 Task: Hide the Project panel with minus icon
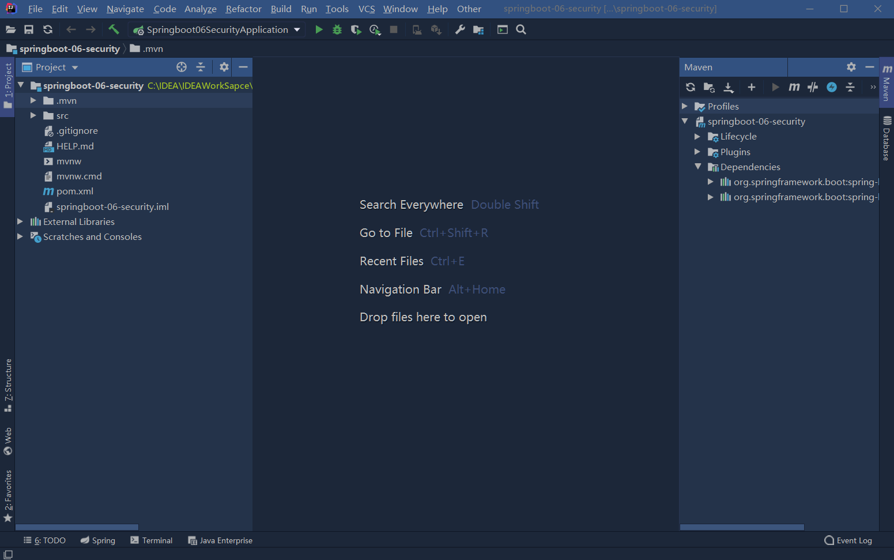coord(243,67)
